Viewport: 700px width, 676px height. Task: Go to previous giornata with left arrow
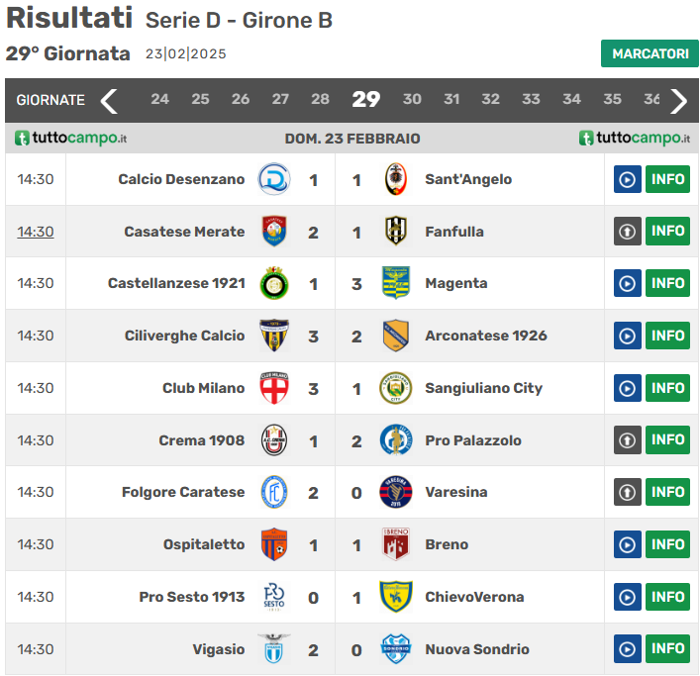coord(109,100)
